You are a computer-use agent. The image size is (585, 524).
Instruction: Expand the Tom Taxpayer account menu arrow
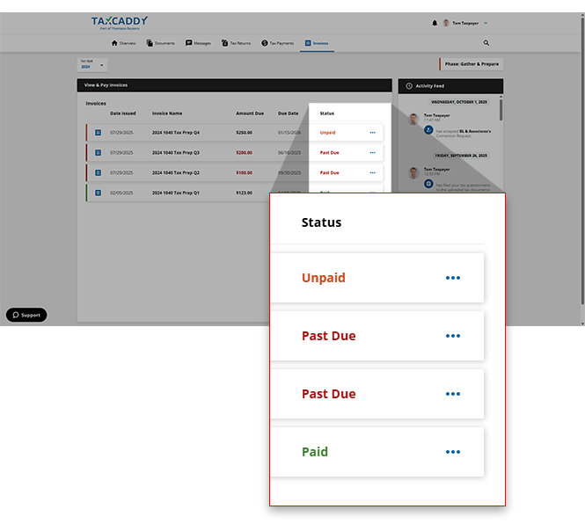[486, 24]
